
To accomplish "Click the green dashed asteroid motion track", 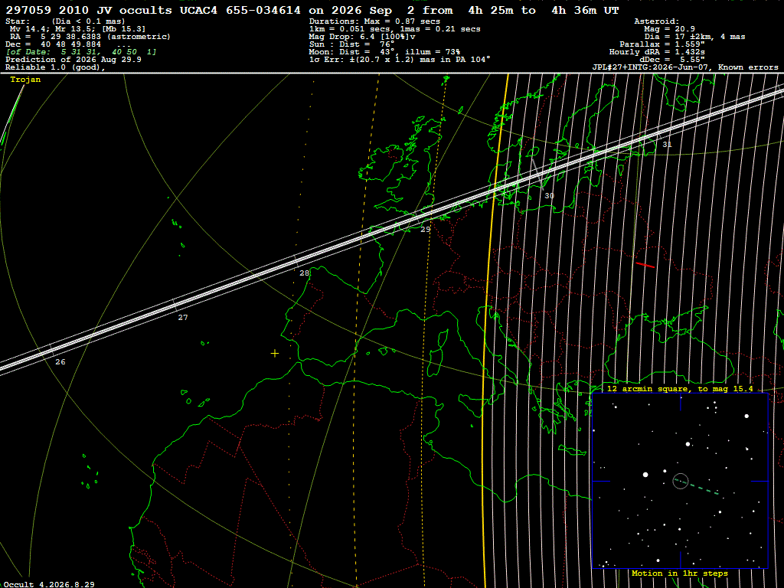I will [697, 488].
